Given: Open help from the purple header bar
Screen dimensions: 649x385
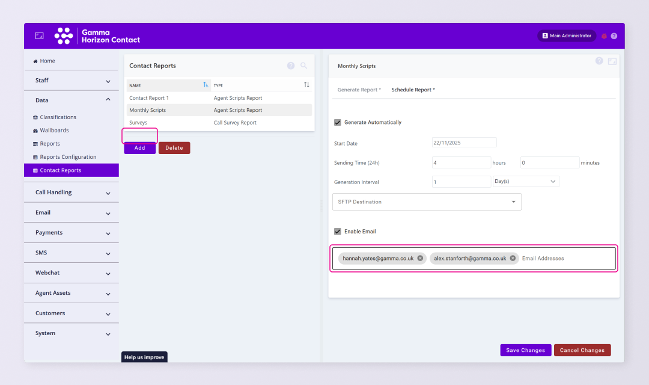Looking at the screenshot, I should click(x=614, y=36).
